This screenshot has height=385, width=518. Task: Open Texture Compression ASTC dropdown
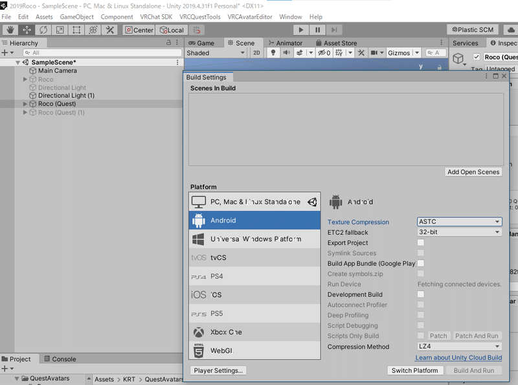pos(459,221)
